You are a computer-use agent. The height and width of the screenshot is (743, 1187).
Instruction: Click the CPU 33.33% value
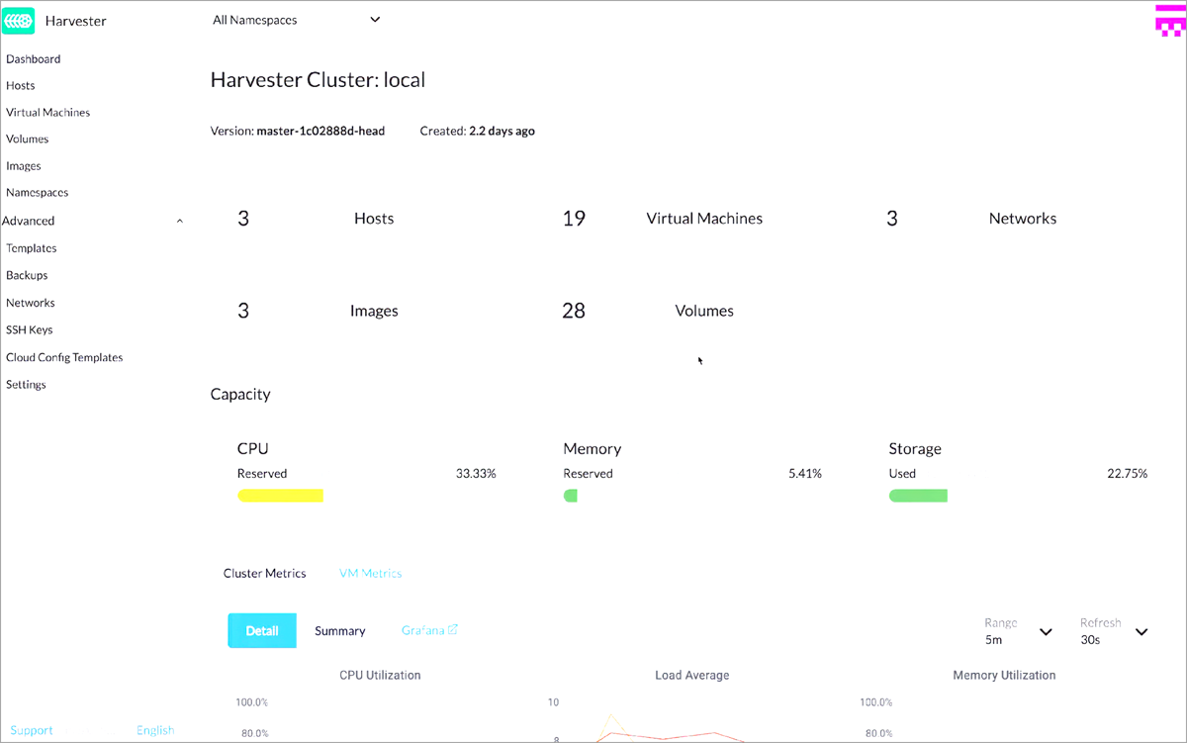coord(476,474)
